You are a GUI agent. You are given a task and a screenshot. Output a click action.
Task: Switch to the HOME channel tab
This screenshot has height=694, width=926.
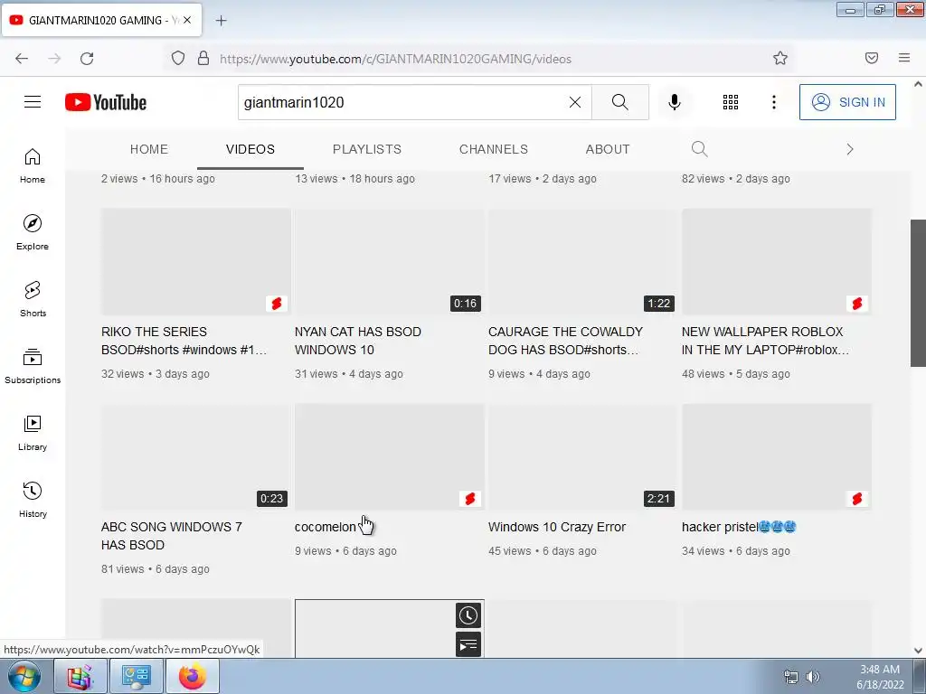(x=149, y=149)
